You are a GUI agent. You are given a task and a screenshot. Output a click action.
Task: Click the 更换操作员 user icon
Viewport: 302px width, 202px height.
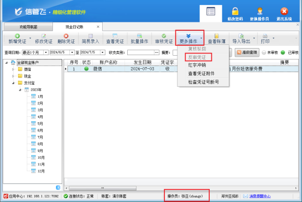coord(259,11)
